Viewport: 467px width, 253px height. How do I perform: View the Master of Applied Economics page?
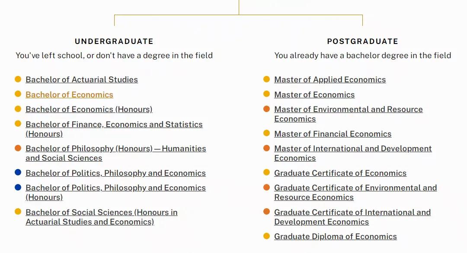(330, 80)
